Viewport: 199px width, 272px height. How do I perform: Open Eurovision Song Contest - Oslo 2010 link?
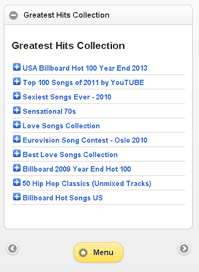(x=85, y=140)
